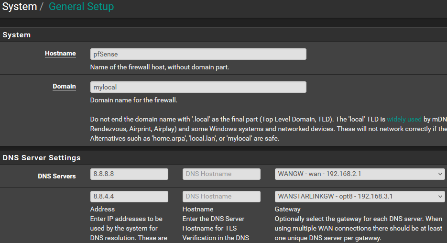Click the DNS address field with 8.8.4.4
Screen dimensions: 447x243
129,197
